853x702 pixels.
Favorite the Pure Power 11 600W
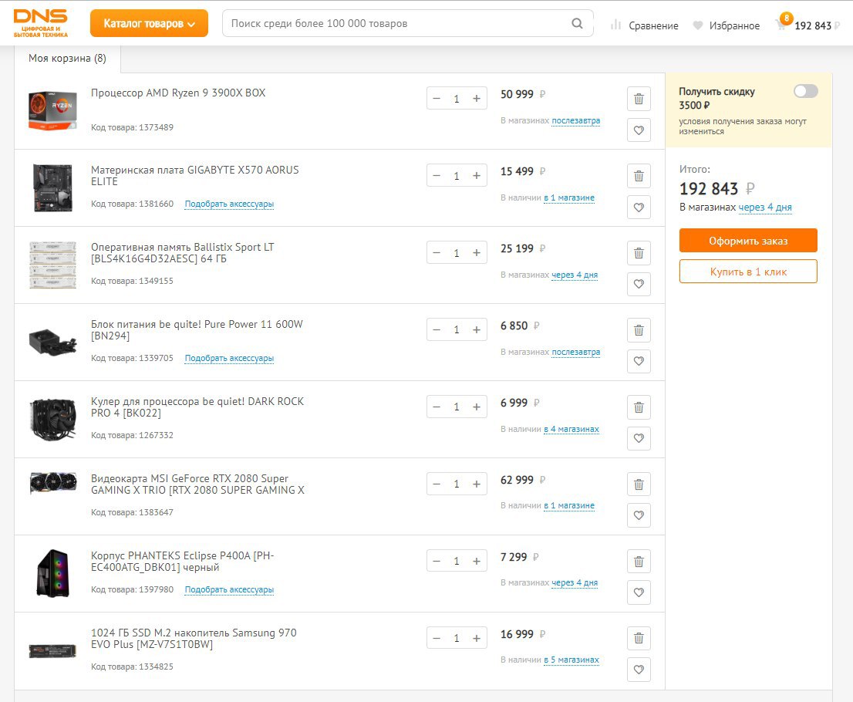639,361
